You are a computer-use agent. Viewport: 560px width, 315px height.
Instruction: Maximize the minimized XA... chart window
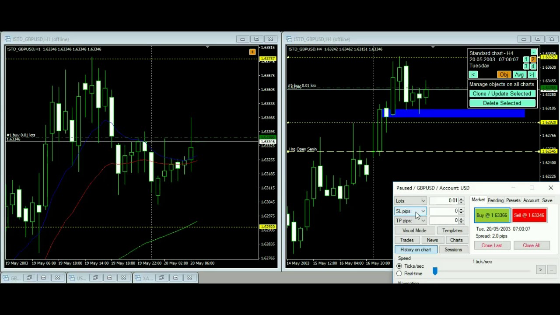[x=175, y=278]
